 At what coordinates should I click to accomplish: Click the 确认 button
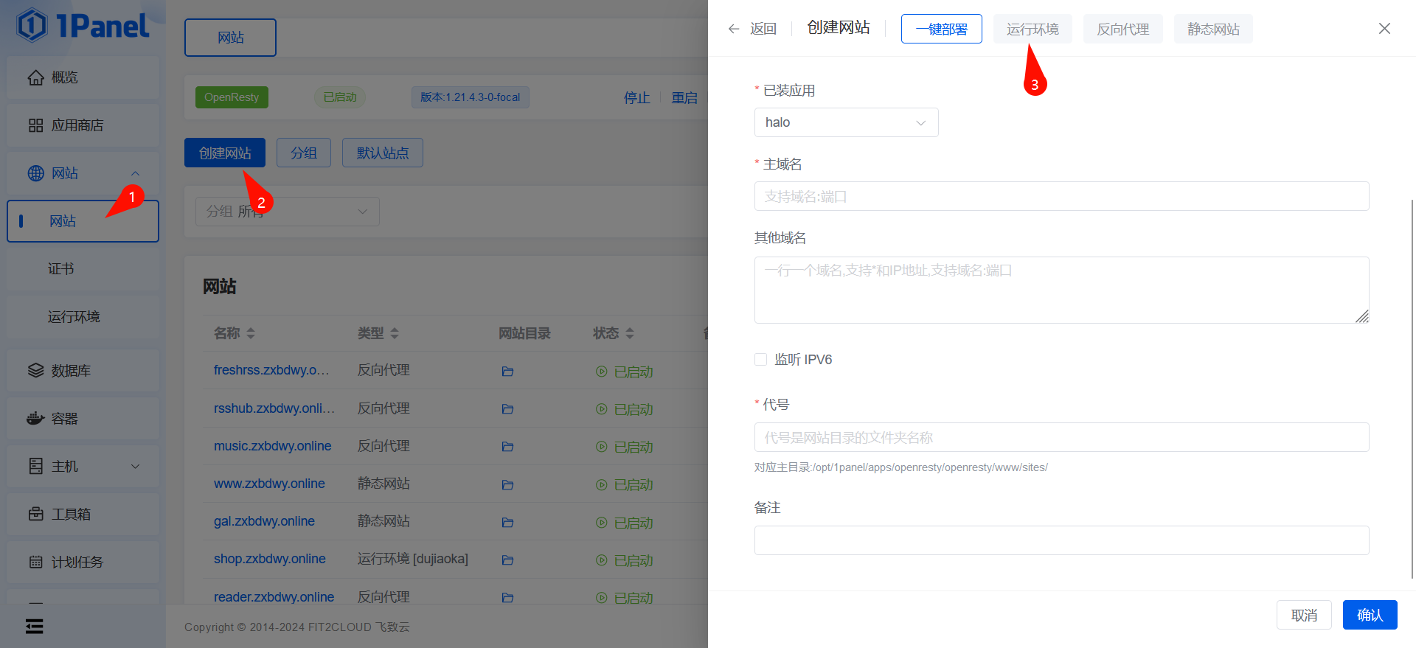[x=1370, y=615]
